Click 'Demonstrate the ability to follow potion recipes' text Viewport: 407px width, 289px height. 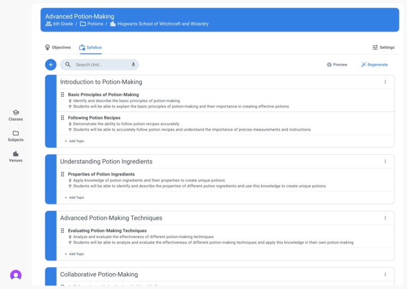coord(126,124)
